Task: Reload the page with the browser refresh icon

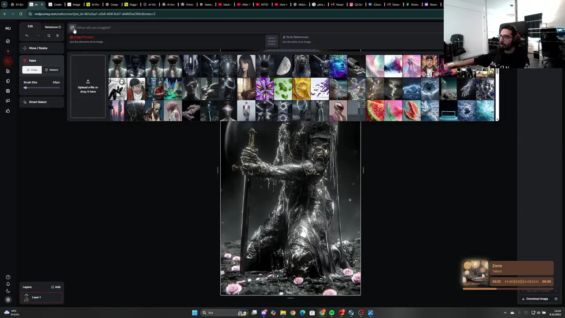Action: pos(20,14)
